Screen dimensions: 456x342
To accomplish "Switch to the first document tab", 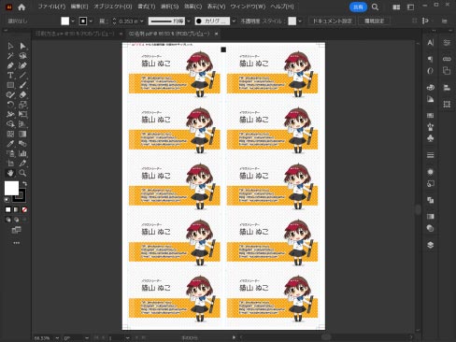I will (x=75, y=34).
